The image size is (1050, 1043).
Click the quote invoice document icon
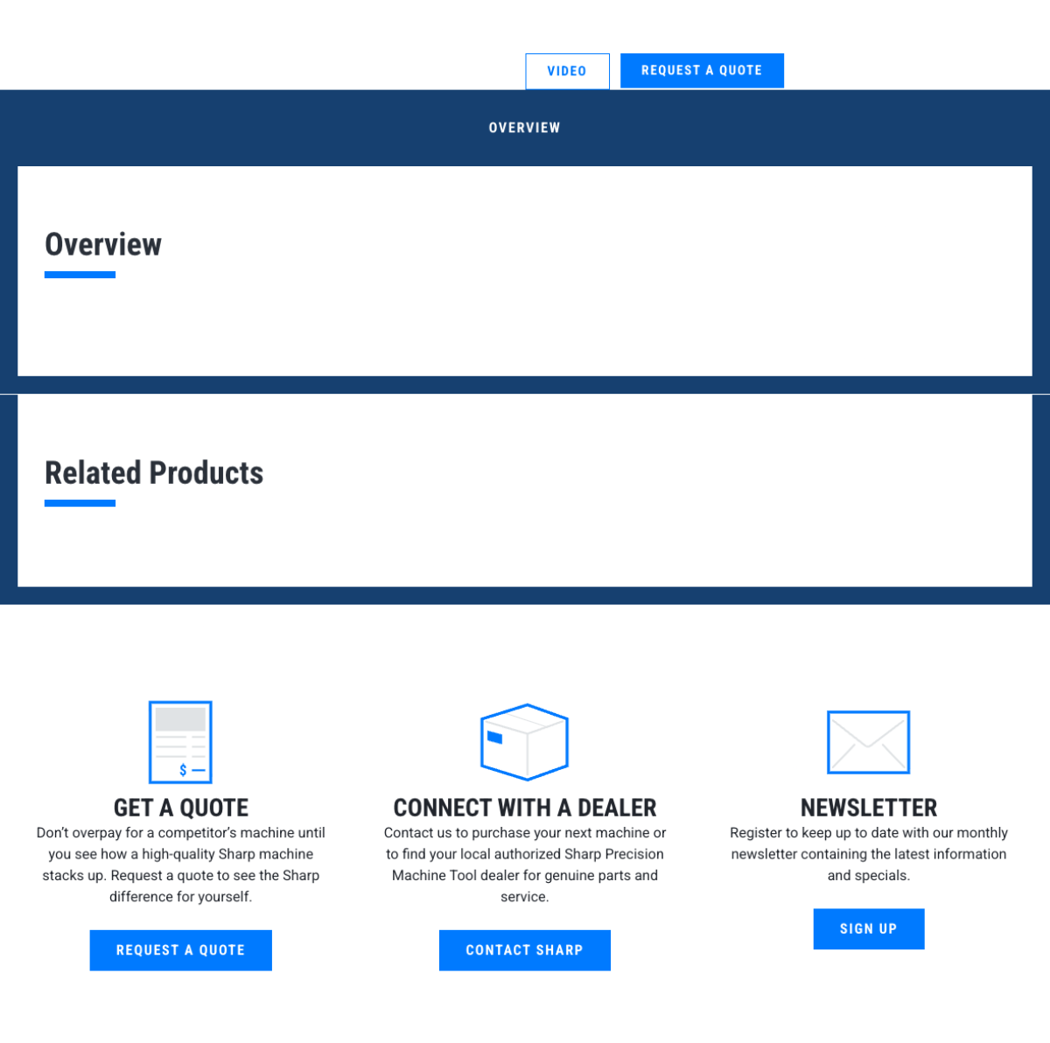[180, 742]
